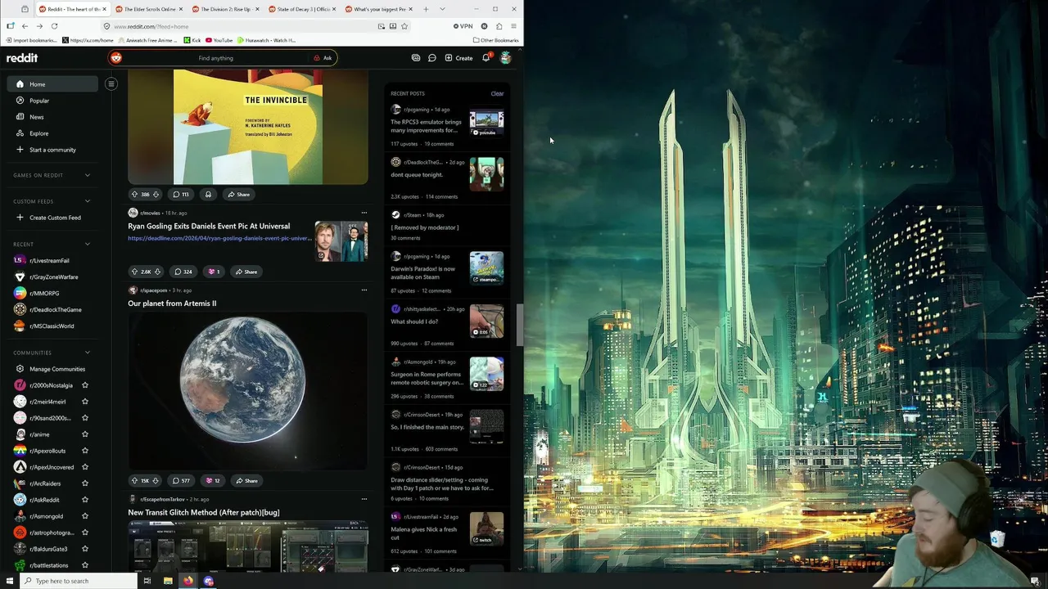Open the browser tab list dropdown arrow
Image resolution: width=1048 pixels, height=589 pixels.
(x=442, y=9)
